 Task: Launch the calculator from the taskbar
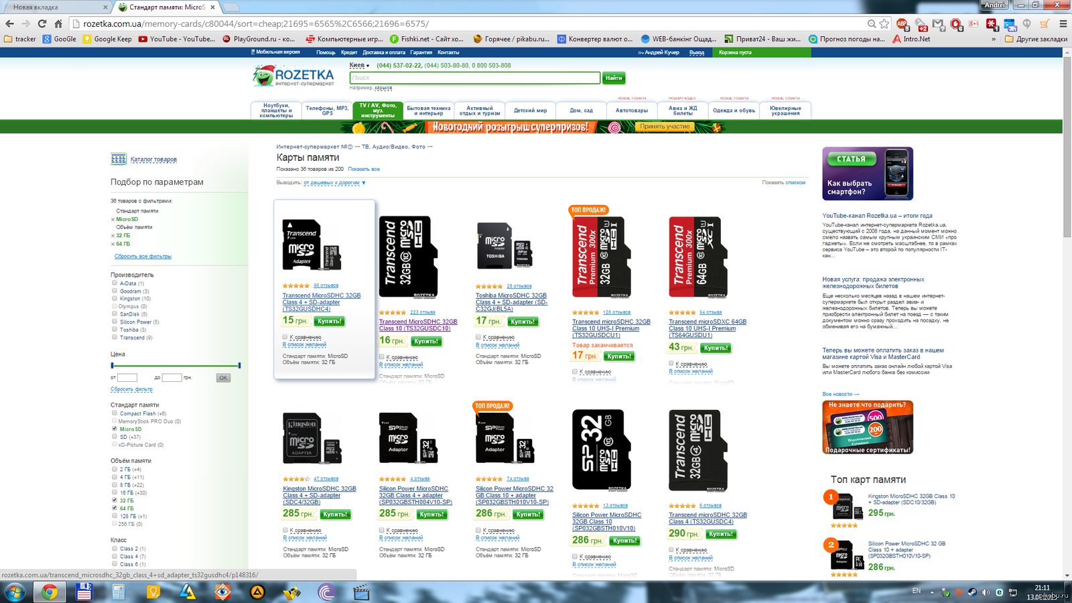(119, 592)
